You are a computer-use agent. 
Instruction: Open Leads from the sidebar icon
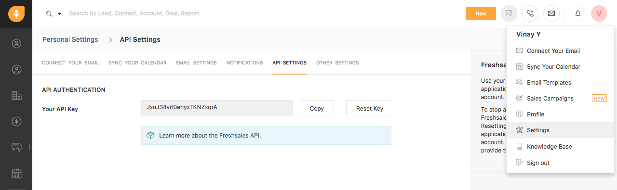(16, 44)
